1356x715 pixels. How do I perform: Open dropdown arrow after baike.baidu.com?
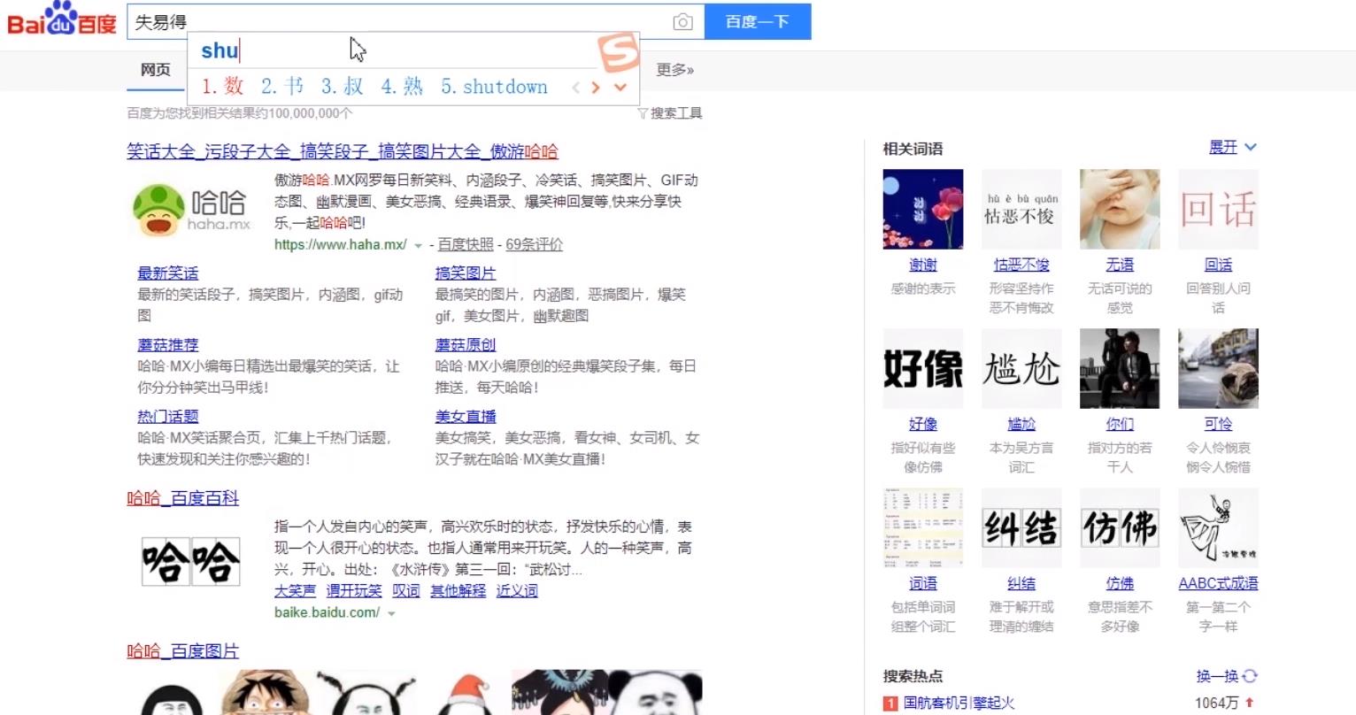tap(391, 613)
